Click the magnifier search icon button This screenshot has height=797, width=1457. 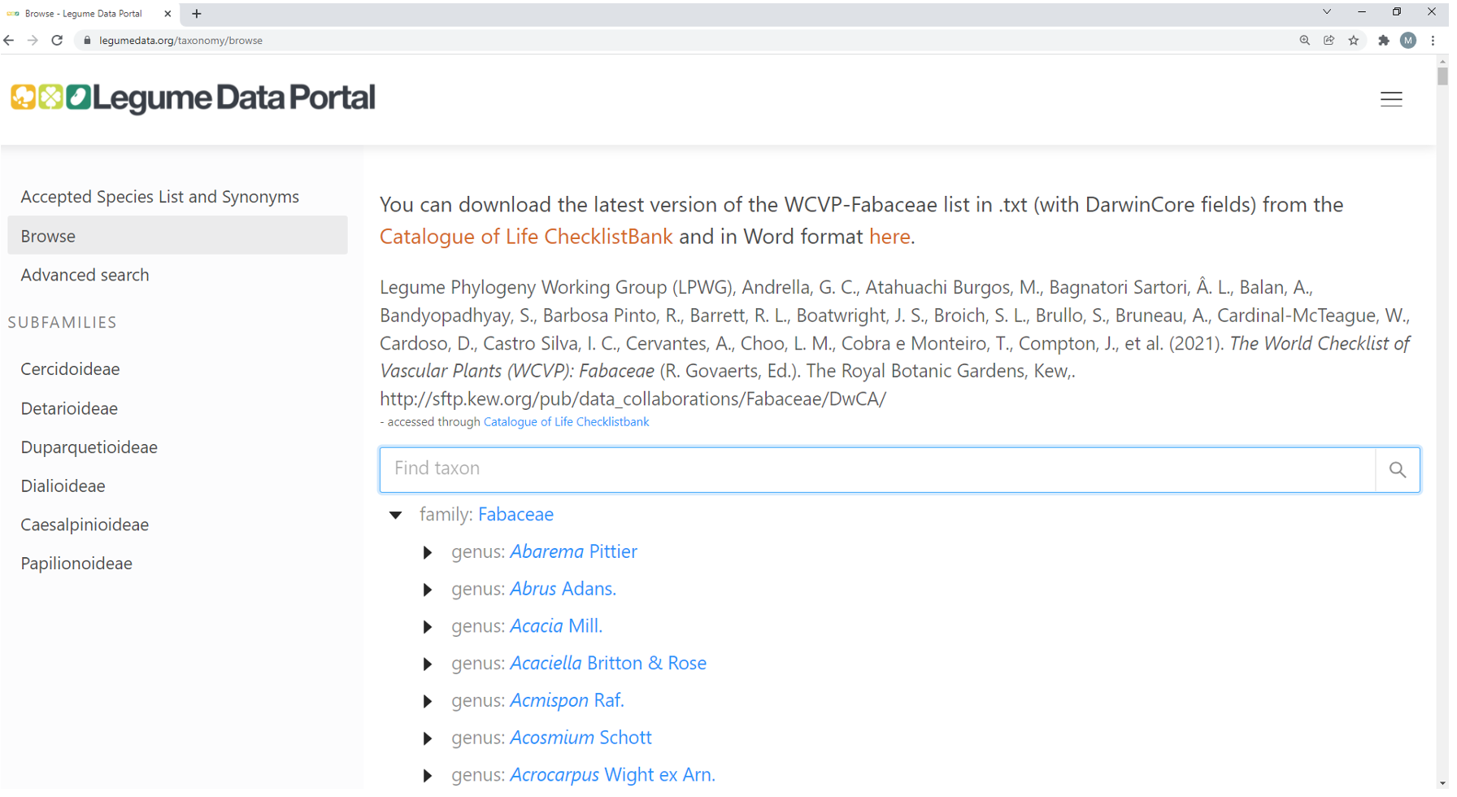click(x=1397, y=470)
